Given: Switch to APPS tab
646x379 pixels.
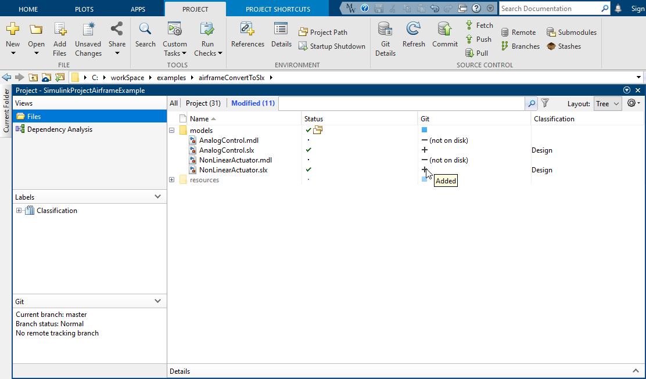Looking at the screenshot, I should (x=138, y=9).
